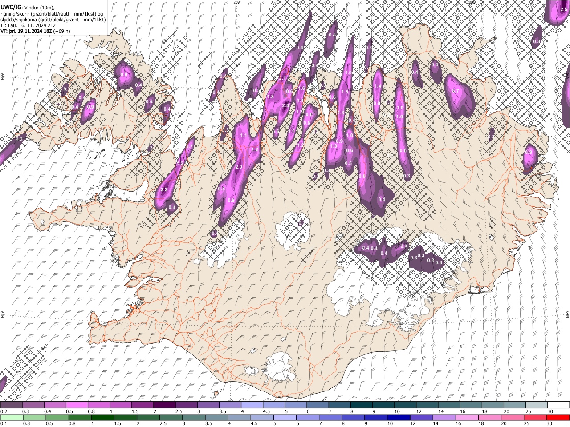Viewport: 570px width, 427px height.
Task: Select the '2.0' precipitation value on the map
Action: pos(239,167)
